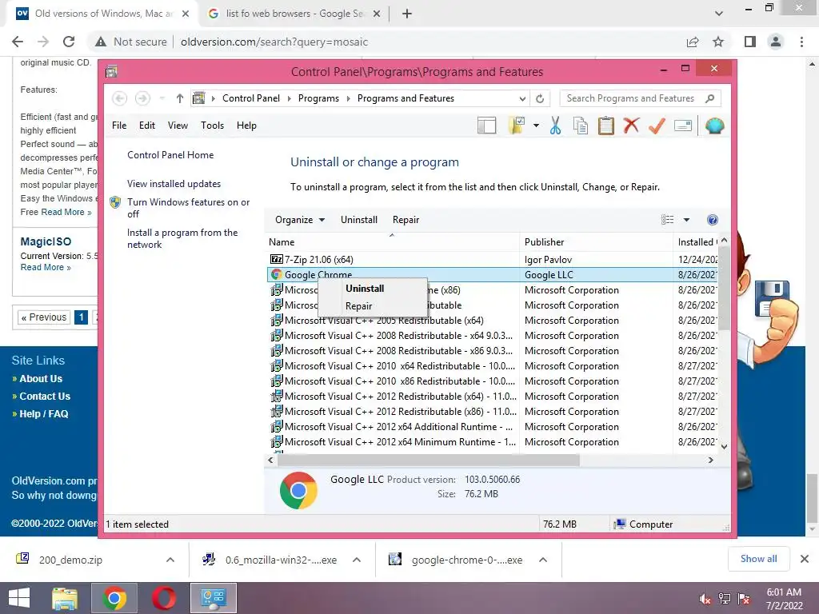This screenshot has width=819, height=614.
Task: Click the Uninstall command bar button
Action: 359,220
